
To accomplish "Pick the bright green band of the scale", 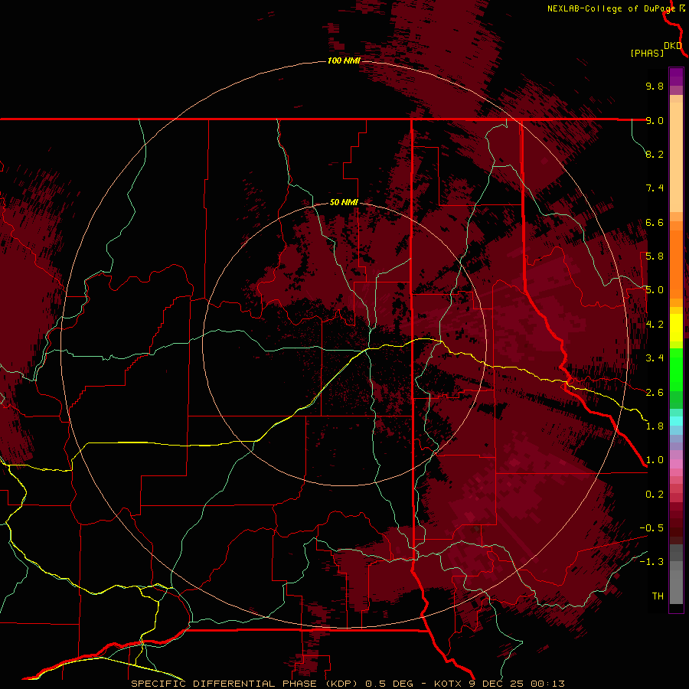I will [x=676, y=369].
